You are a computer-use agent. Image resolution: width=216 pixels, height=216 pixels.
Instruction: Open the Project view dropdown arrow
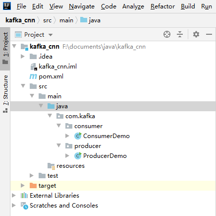(x=51, y=35)
